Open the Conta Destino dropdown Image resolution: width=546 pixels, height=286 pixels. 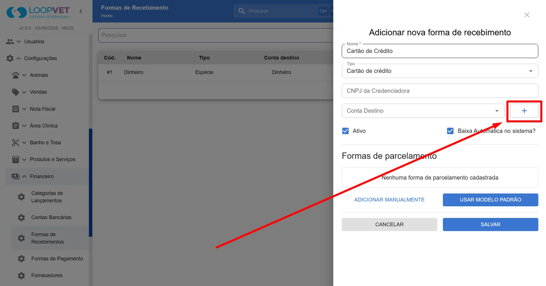point(423,111)
